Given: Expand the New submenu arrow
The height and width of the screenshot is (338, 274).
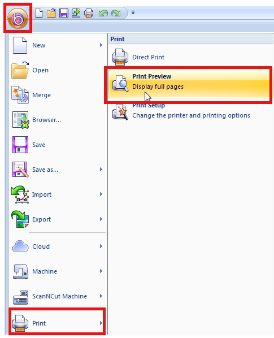Looking at the screenshot, I should click(101, 45).
